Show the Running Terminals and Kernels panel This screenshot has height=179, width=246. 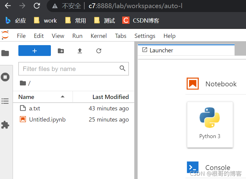pos(5,77)
